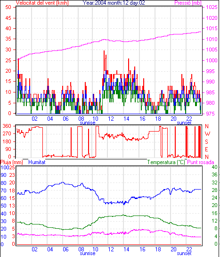
Task: Click the 'Punt rosada' legend label
Action: point(201,162)
